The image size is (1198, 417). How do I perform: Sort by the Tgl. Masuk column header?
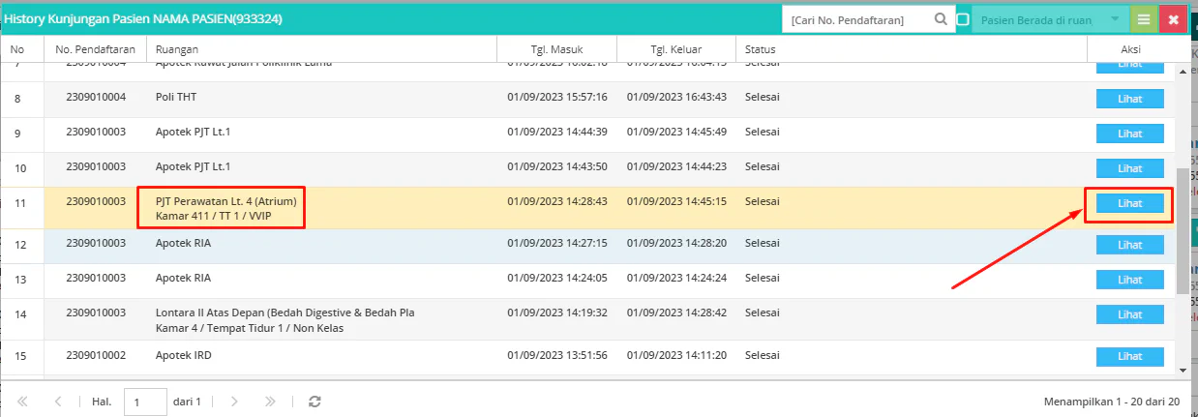pos(555,49)
